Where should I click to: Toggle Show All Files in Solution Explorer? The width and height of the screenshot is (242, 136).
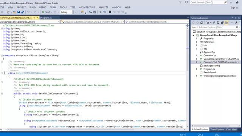click(x=226, y=23)
